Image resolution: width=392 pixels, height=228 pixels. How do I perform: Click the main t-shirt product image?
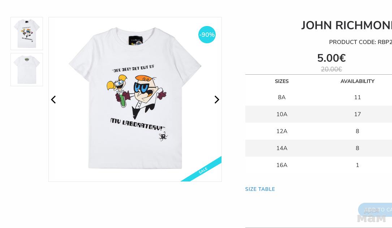click(x=135, y=100)
